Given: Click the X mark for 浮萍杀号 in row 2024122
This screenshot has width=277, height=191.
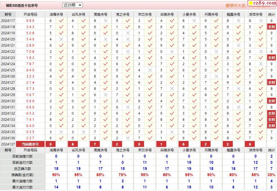Looking at the screenshot, I should coord(261,52).
